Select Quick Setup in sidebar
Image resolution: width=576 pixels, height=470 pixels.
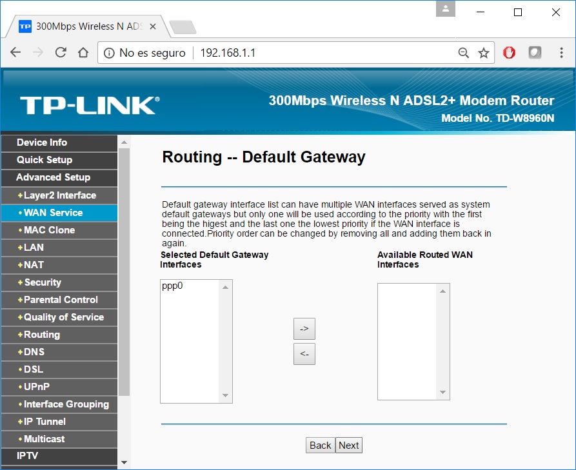click(45, 160)
